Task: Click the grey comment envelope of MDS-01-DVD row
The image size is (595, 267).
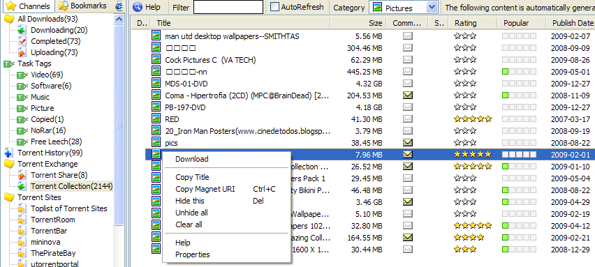Action: (x=408, y=84)
